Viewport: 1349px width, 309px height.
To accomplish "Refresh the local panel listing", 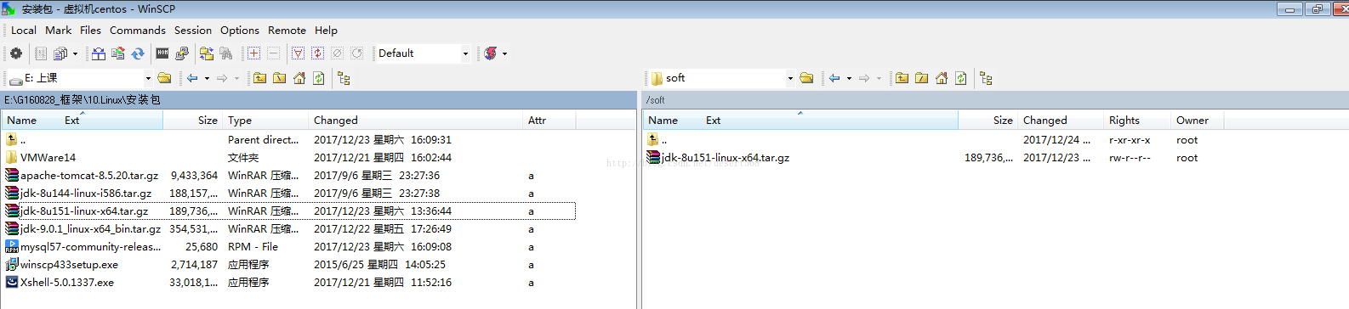I will 319,78.
